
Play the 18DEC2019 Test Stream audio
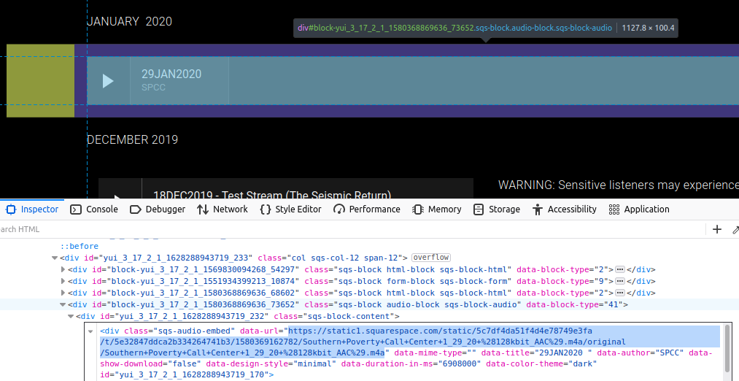click(118, 196)
